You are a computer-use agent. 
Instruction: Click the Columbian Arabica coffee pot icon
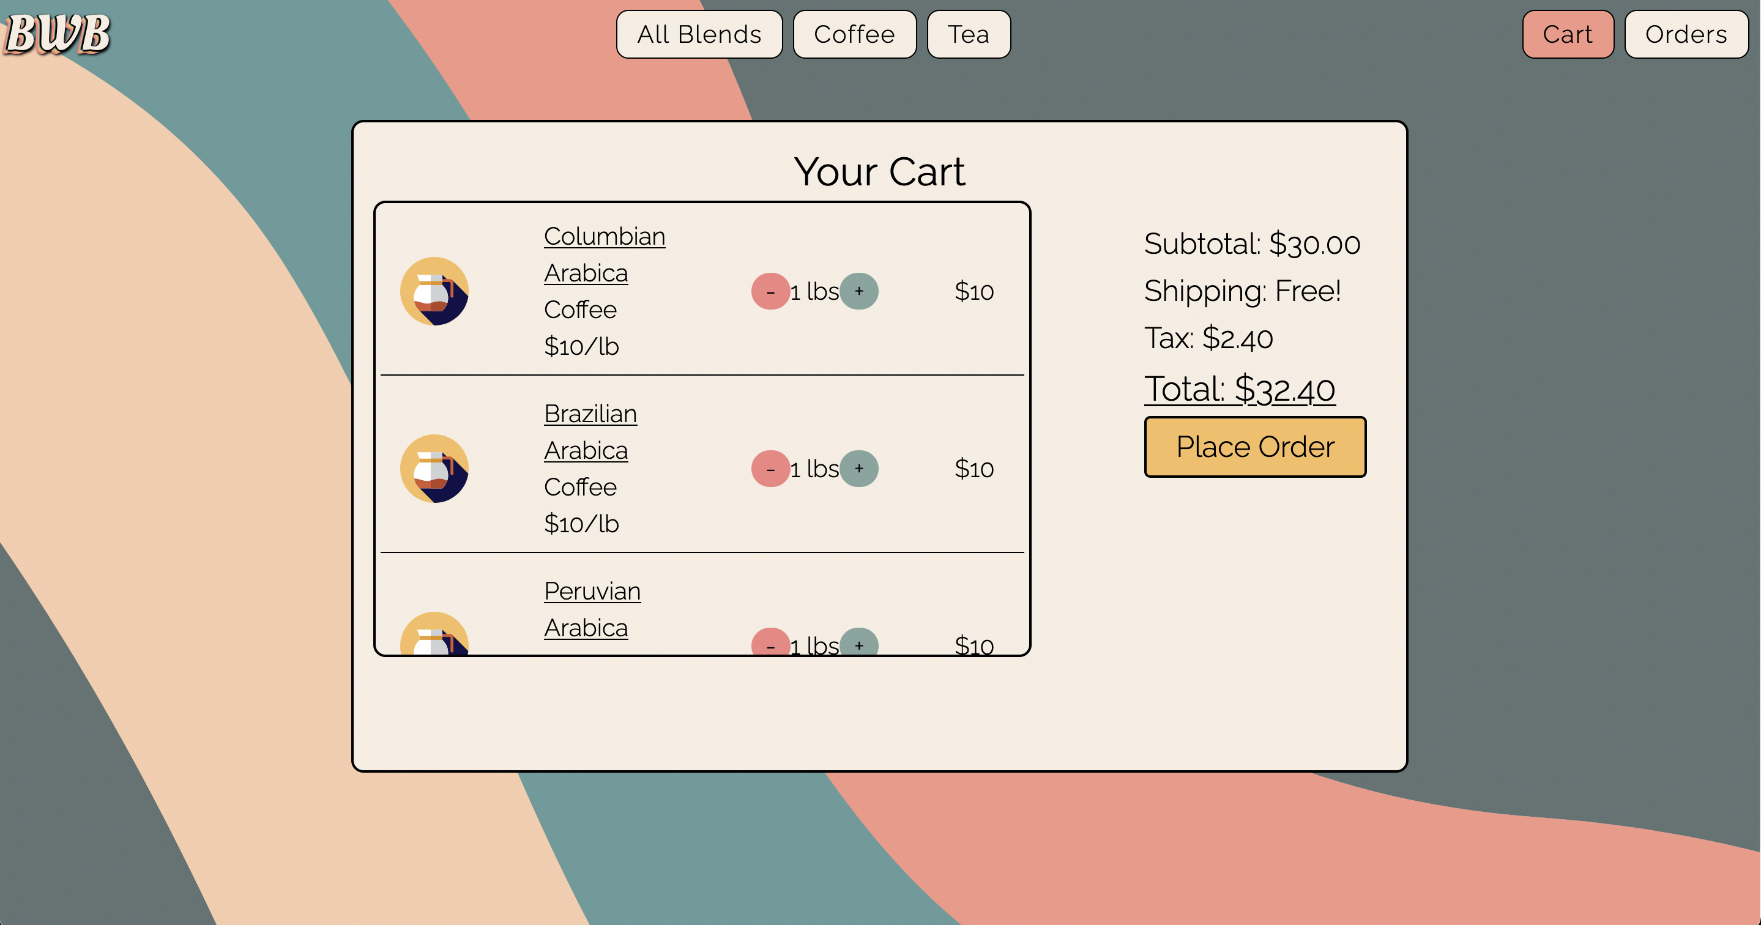[434, 291]
